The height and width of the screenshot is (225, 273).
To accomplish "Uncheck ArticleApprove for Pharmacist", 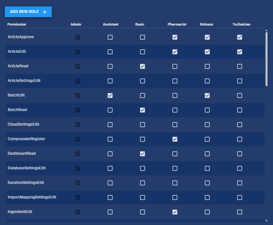I will click(175, 37).
